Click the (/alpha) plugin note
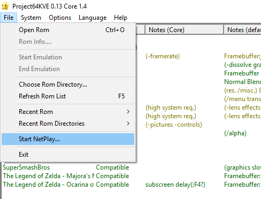 (x=235, y=133)
